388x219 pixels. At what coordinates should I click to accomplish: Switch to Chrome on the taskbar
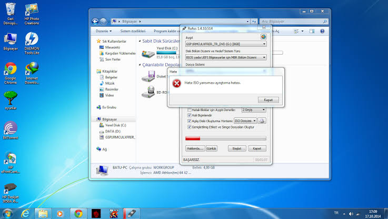(78, 213)
